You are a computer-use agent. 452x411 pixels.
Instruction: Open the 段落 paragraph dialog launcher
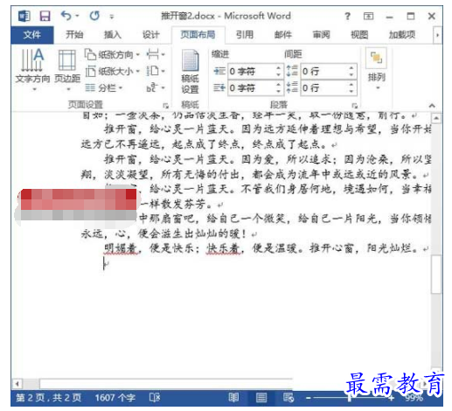(x=354, y=105)
